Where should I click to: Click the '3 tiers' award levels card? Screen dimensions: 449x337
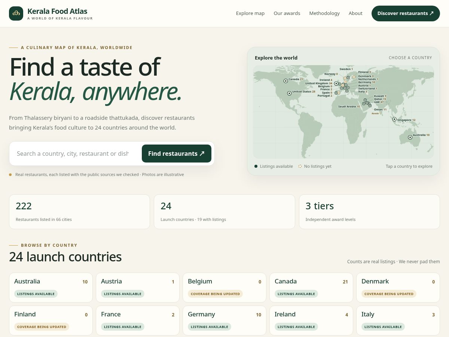click(369, 212)
